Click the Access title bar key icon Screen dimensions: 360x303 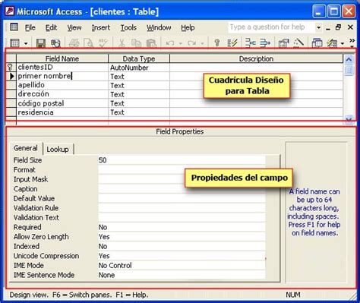[10, 11]
